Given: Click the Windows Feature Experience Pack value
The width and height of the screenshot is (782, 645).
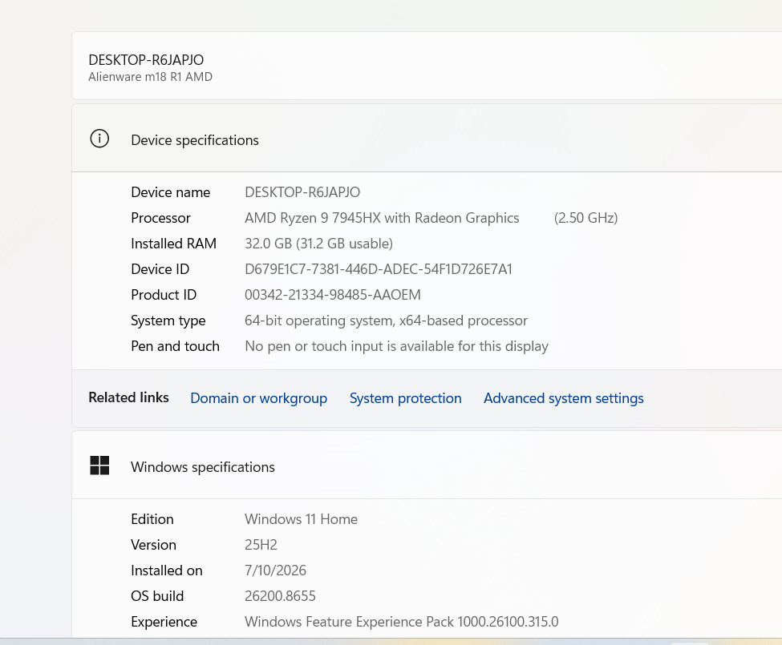Looking at the screenshot, I should (x=402, y=622).
